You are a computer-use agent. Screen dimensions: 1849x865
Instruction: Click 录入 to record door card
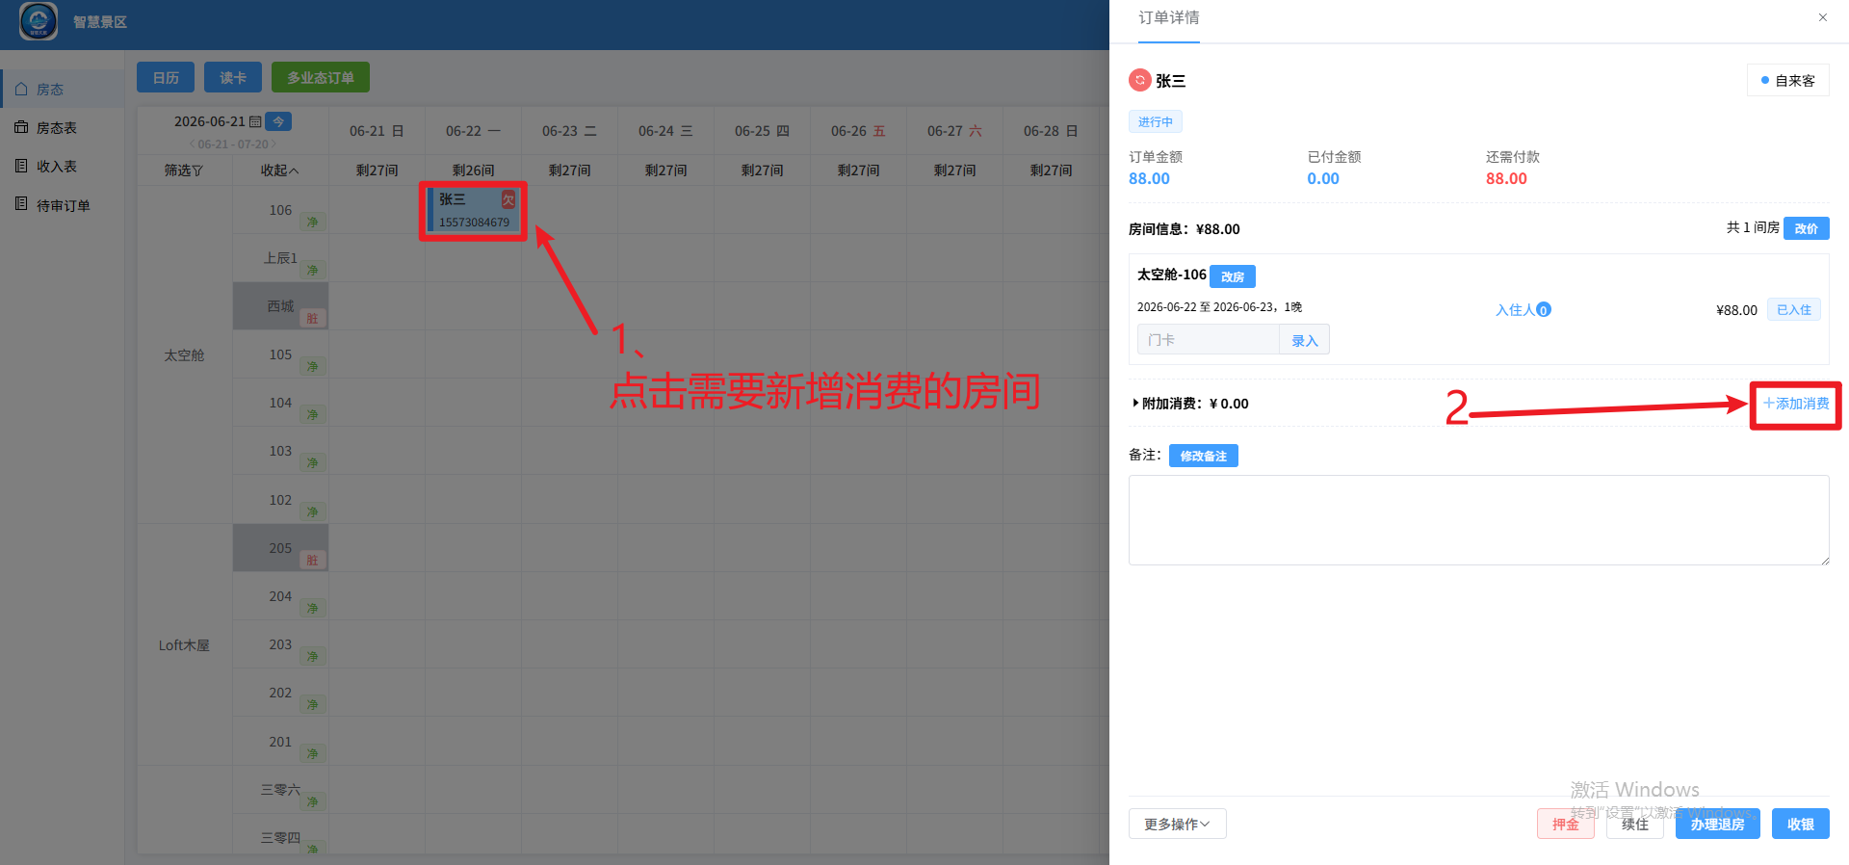pyautogui.click(x=1305, y=340)
